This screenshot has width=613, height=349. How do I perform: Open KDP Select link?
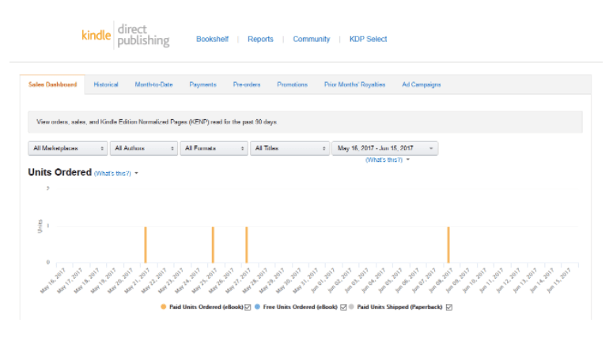click(368, 39)
